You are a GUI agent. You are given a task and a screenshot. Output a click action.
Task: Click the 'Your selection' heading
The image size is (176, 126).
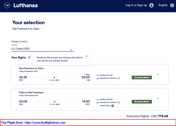[x=28, y=22]
